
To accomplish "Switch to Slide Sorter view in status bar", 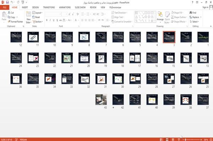I will click(x=167, y=140).
